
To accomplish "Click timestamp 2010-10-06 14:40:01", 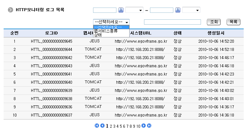I will (216, 99).
